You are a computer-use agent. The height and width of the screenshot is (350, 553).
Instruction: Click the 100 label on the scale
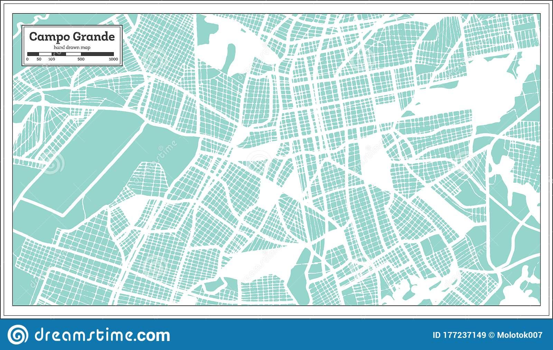click(51, 59)
